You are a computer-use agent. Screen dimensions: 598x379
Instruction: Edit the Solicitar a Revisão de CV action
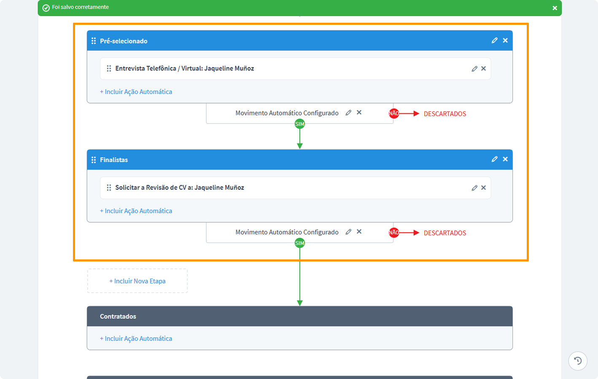click(x=474, y=188)
